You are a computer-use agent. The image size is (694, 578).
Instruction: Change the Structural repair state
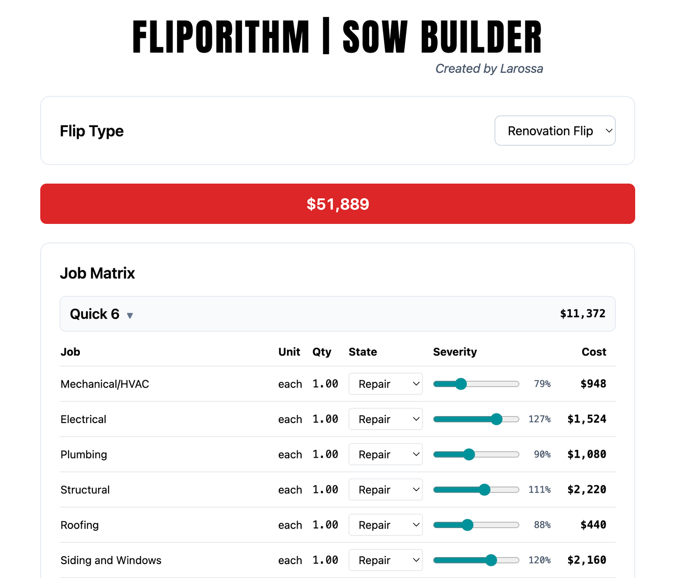coord(385,489)
